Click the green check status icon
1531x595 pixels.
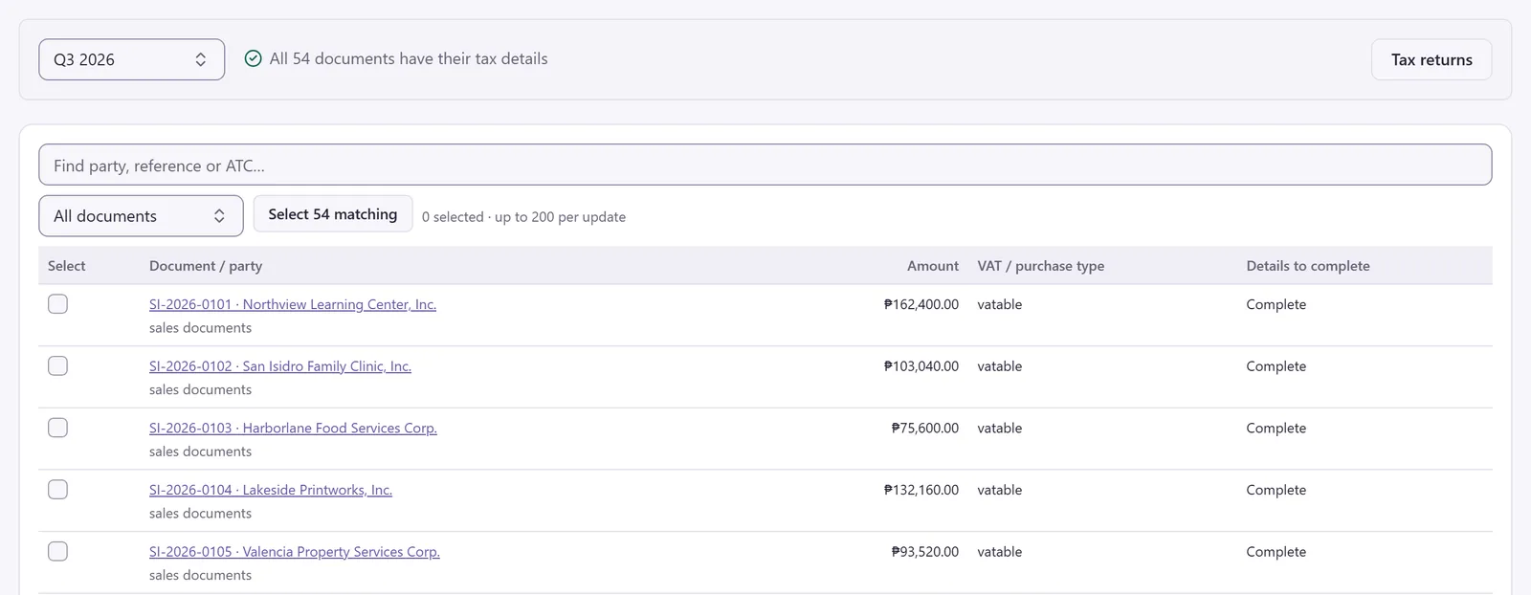254,58
